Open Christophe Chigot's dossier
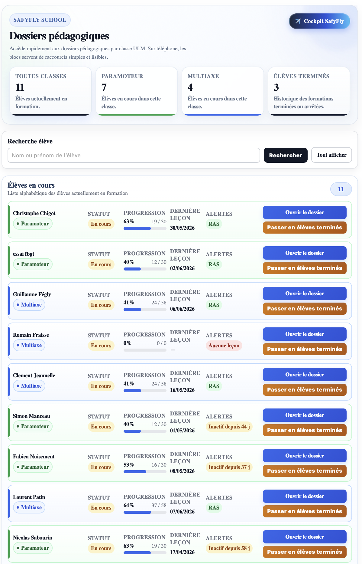362x564 pixels. tap(305, 212)
